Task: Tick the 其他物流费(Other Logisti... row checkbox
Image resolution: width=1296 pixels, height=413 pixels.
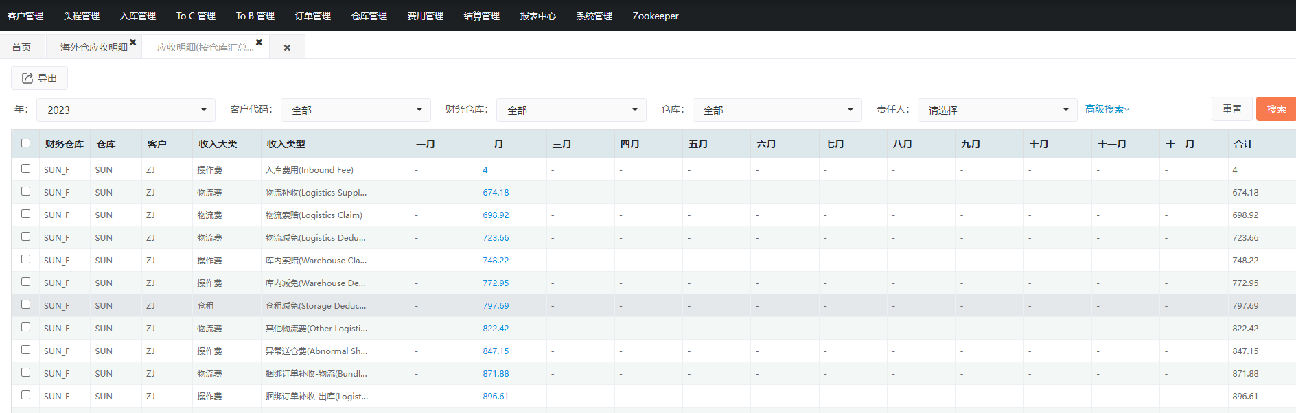Action: pyautogui.click(x=25, y=327)
